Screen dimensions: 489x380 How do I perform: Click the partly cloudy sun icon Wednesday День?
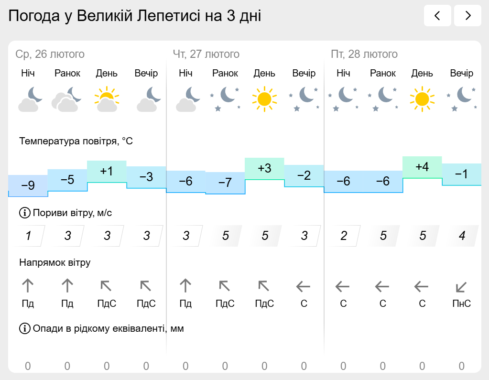pos(107,99)
